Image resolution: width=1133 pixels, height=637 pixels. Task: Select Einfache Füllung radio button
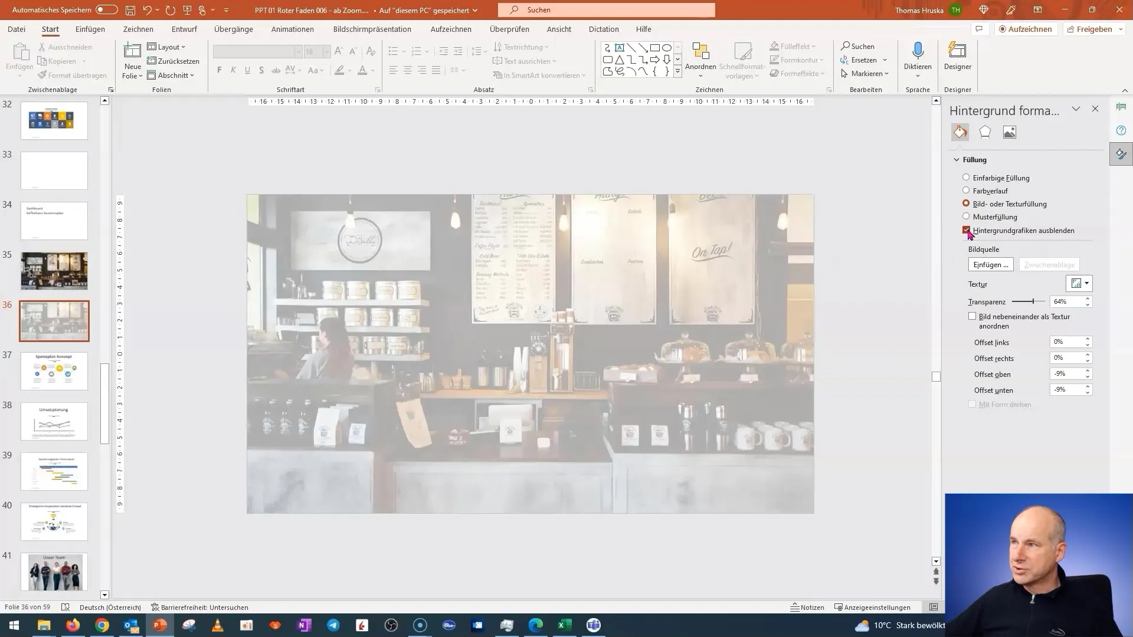965,178
